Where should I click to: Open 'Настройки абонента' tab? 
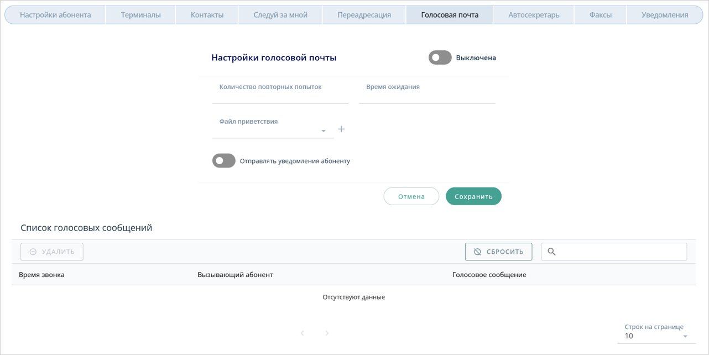point(55,15)
